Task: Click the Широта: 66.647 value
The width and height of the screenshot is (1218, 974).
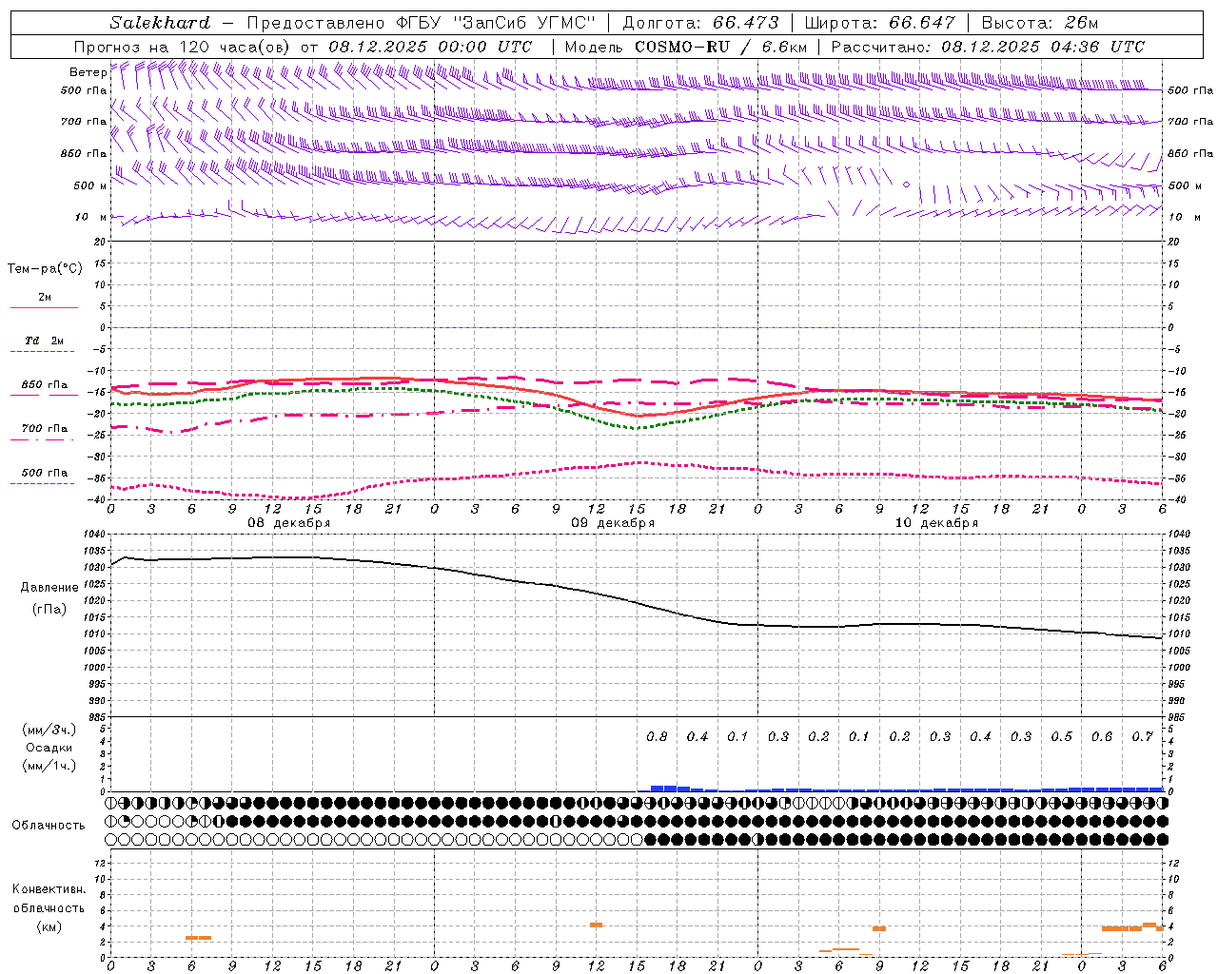Action: (879, 23)
